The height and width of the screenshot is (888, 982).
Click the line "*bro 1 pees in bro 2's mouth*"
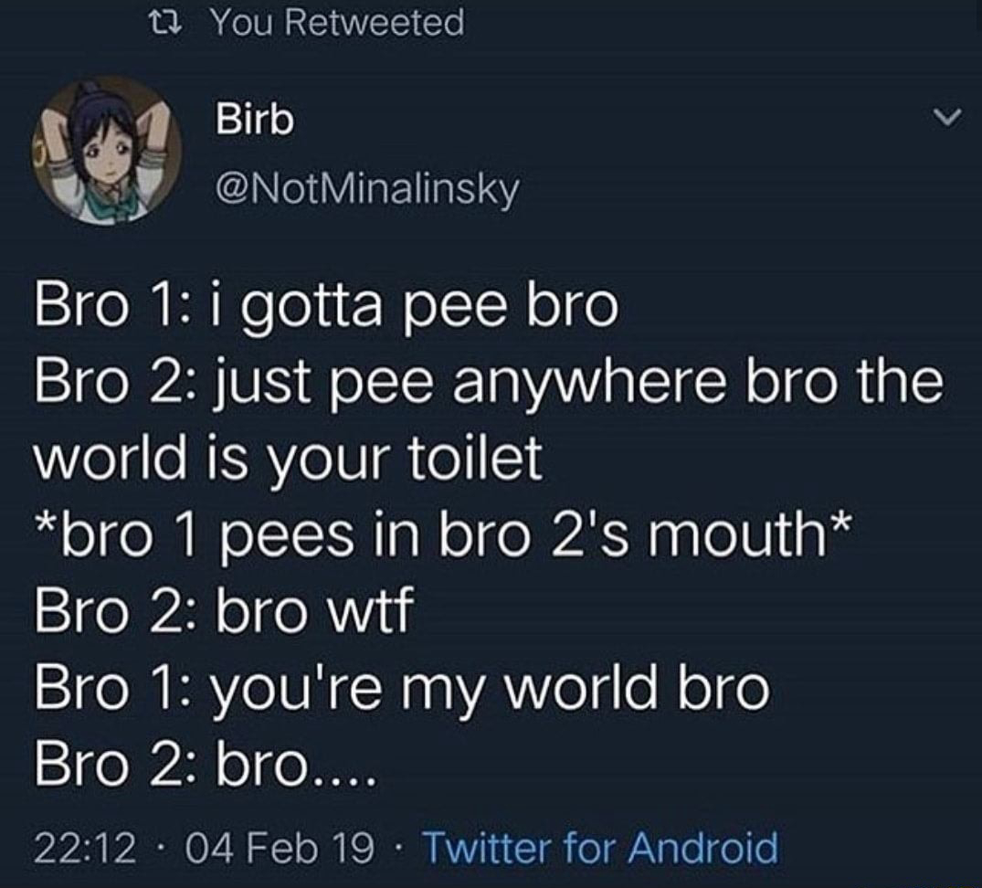tap(443, 536)
